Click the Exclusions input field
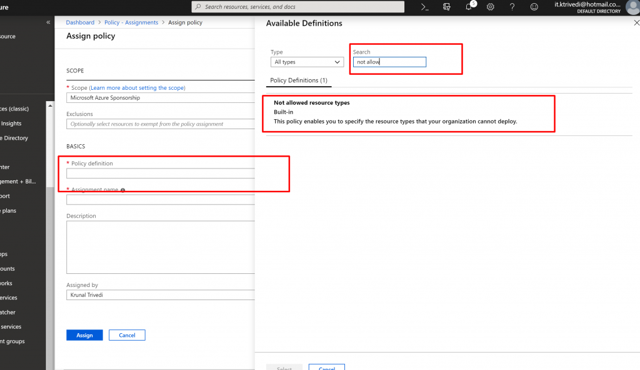 [161, 124]
